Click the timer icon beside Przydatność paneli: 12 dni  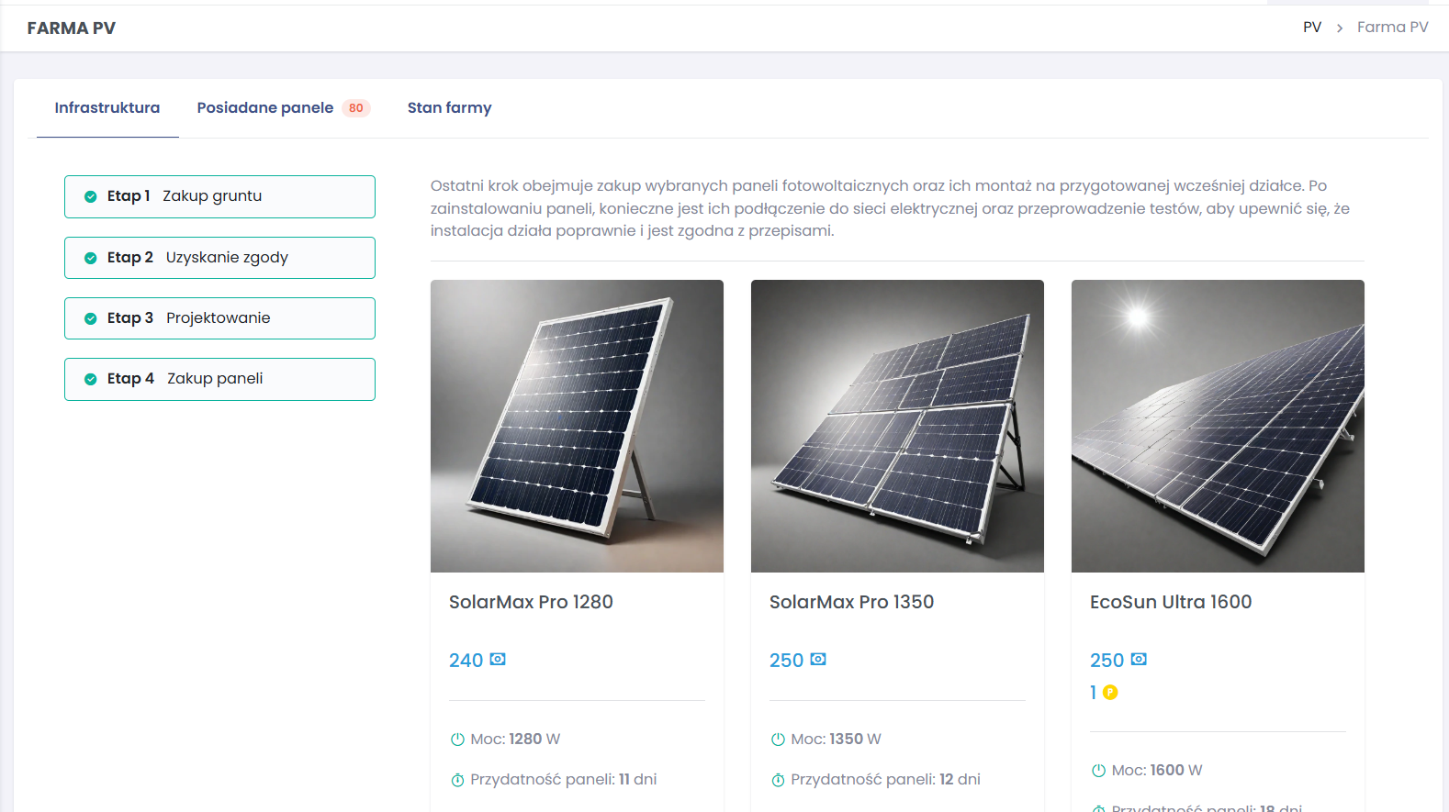[778, 780]
